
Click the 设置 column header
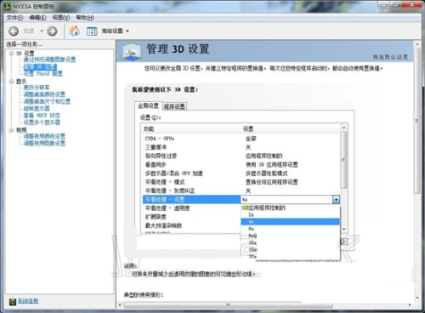[x=291, y=129]
